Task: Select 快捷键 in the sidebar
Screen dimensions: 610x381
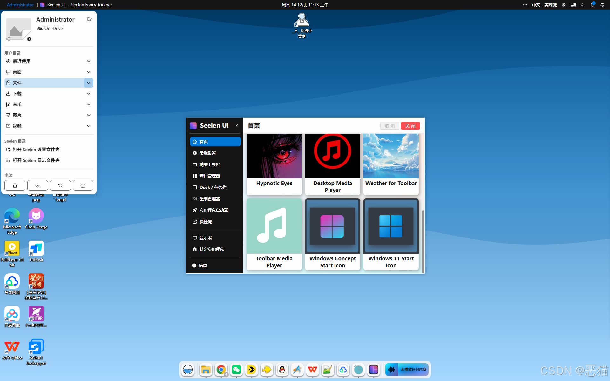Action: point(206,222)
